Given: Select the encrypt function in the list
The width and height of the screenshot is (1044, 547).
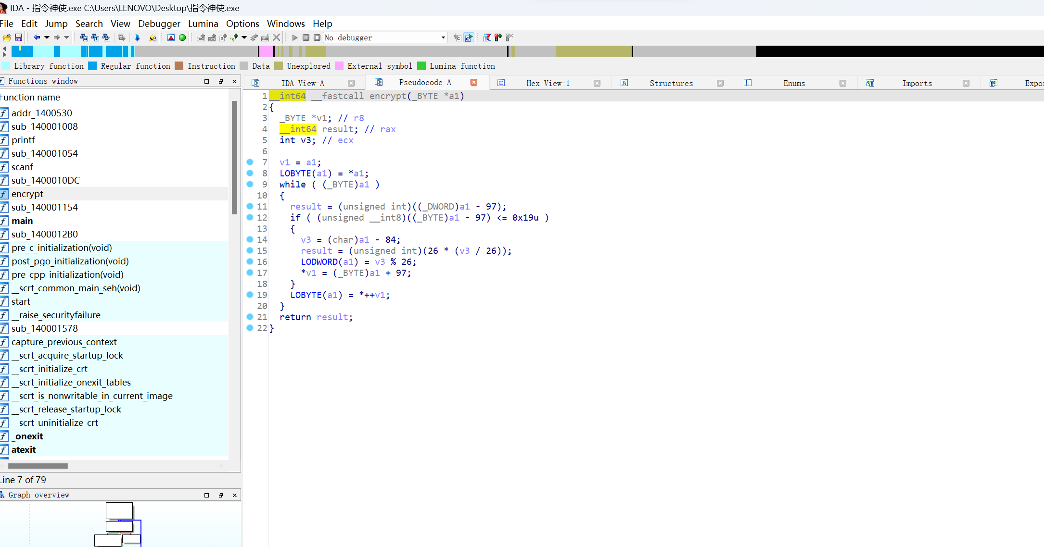Looking at the screenshot, I should 114,194.
